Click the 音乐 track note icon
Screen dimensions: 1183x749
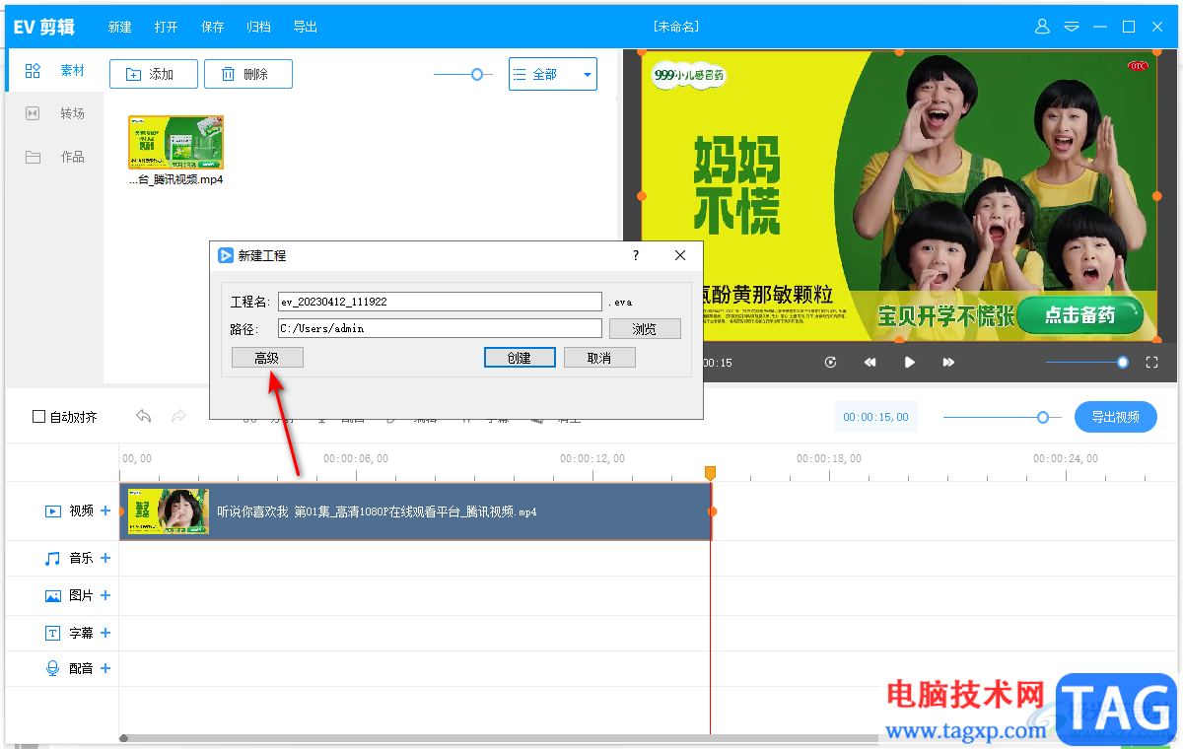53,558
